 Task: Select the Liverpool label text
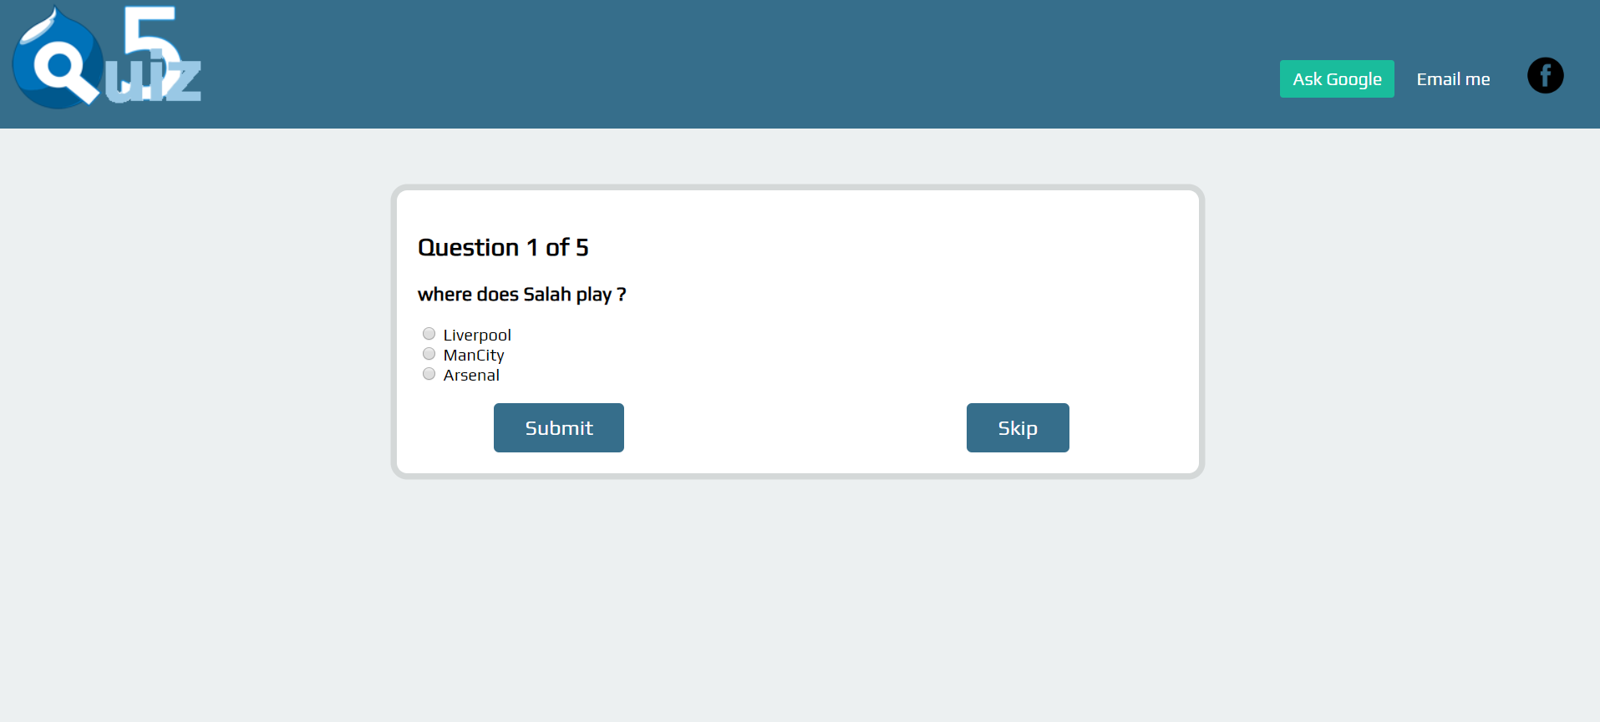pos(477,334)
